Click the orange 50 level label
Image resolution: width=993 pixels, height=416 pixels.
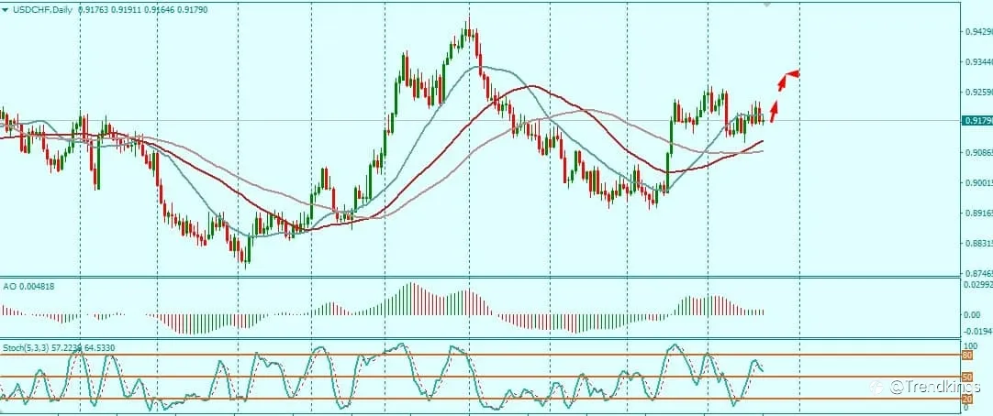click(x=967, y=378)
